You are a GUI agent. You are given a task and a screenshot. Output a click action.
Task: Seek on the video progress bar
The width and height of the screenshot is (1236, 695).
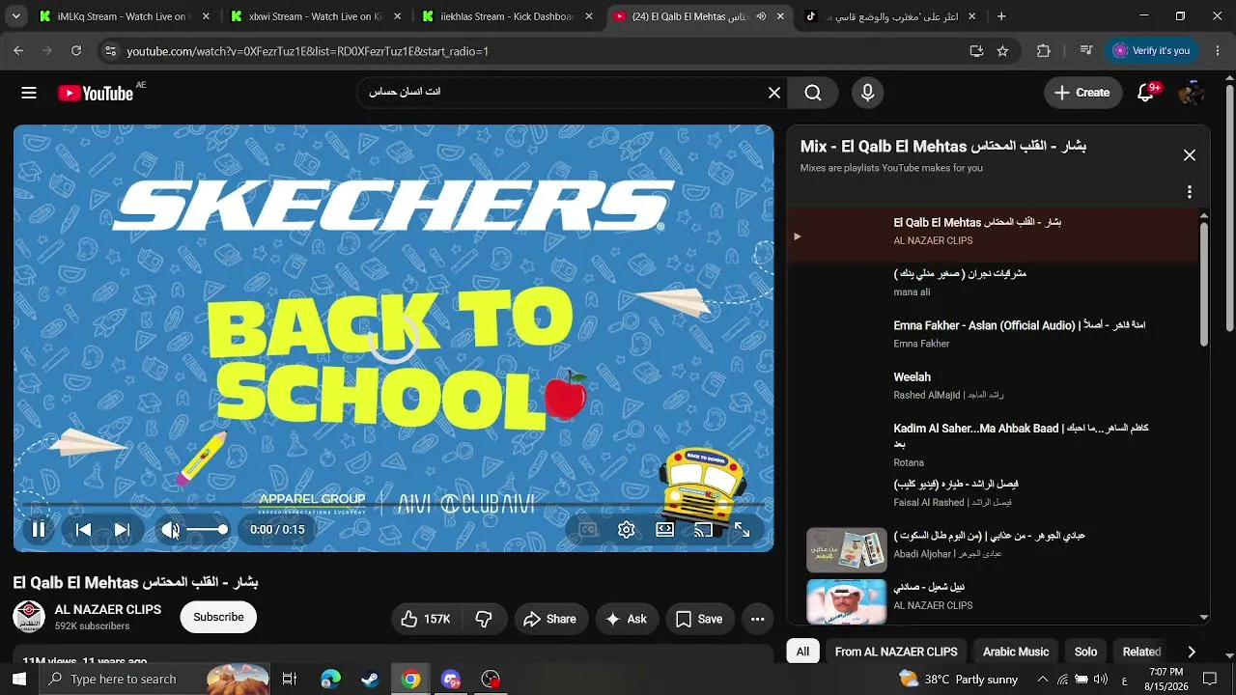point(393,505)
